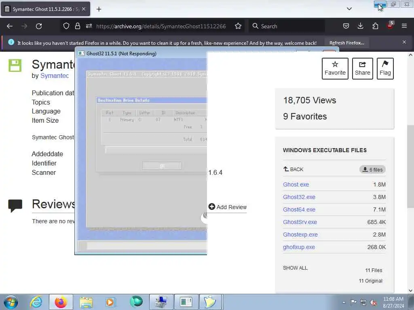
Task: Click the scrollbar up arrow
Action: 410,55
